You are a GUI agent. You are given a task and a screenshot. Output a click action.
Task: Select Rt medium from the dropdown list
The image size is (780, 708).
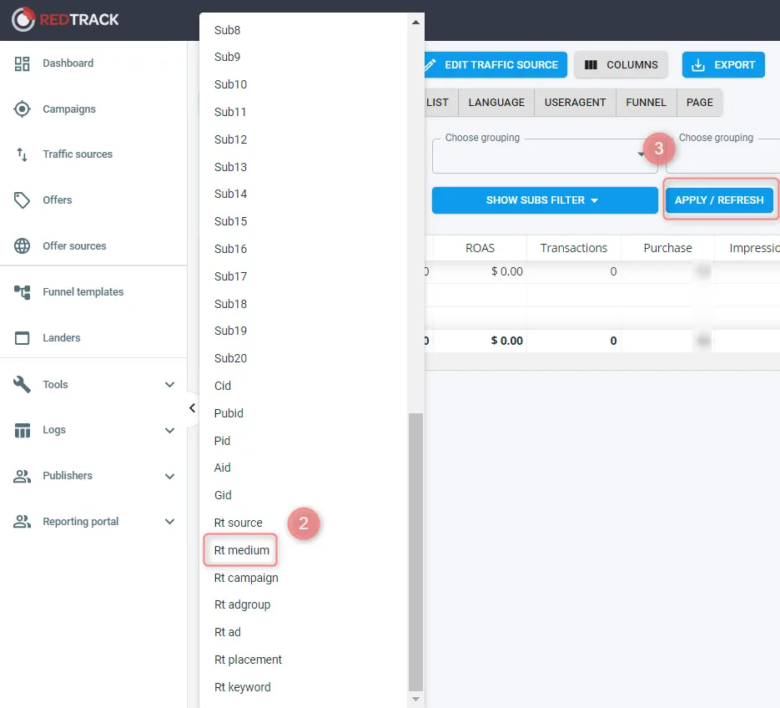pos(242,550)
